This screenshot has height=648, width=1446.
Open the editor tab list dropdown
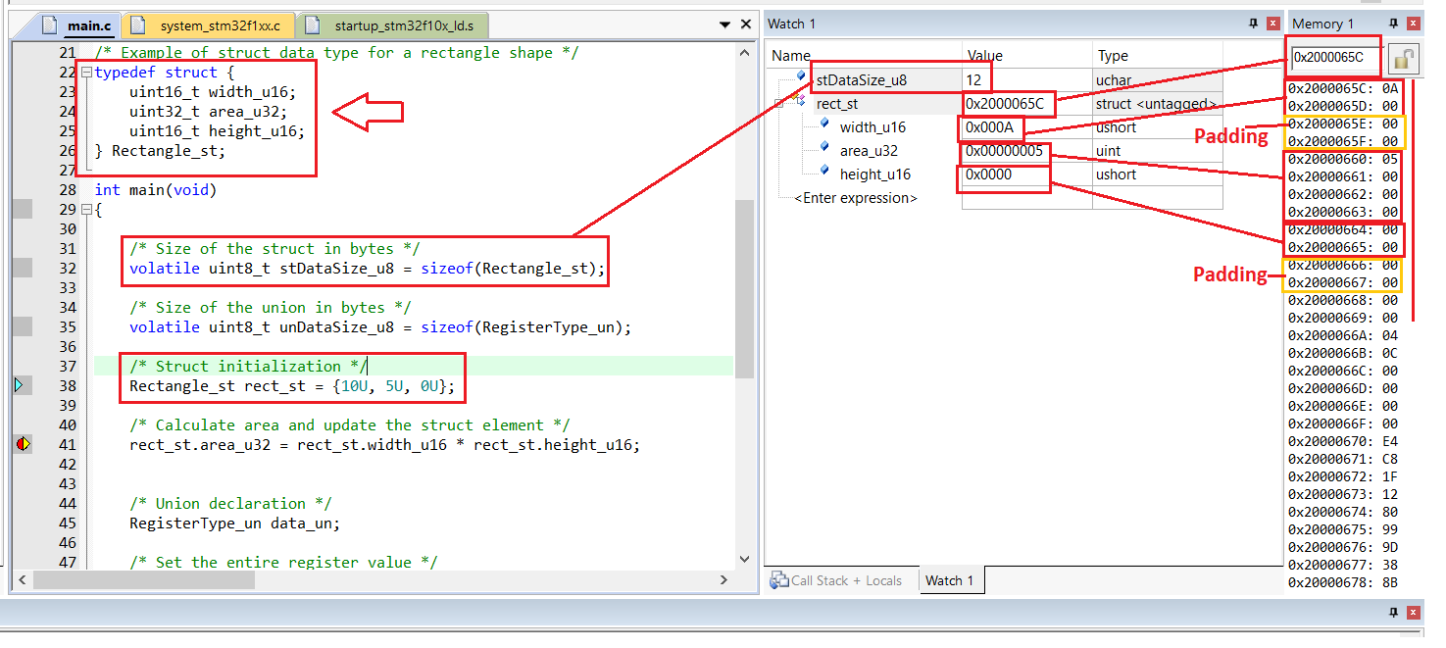724,25
